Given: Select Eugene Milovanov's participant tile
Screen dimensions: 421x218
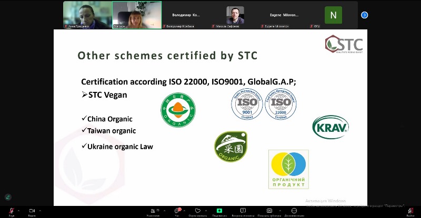Looking at the screenshot, I should click(x=284, y=15).
